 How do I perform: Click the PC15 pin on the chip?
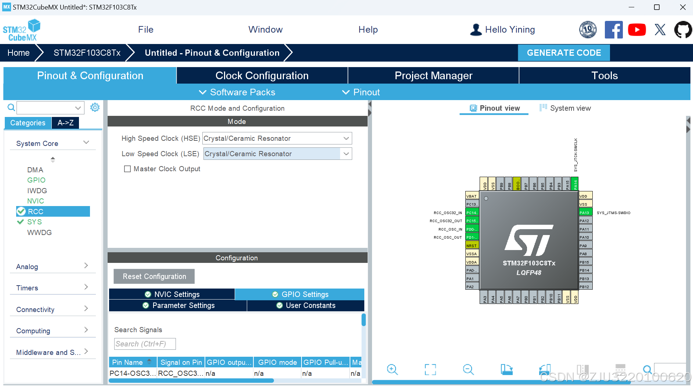coord(472,221)
